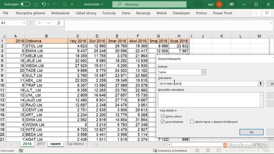The height and width of the screenshot is (154, 274).
Task: Click the user account avatar K
Action: tap(219, 4)
